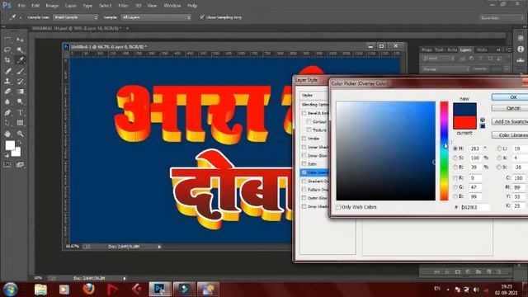Image resolution: width=528 pixels, height=297 pixels.
Task: Select the Zoom tool
Action: (20, 134)
